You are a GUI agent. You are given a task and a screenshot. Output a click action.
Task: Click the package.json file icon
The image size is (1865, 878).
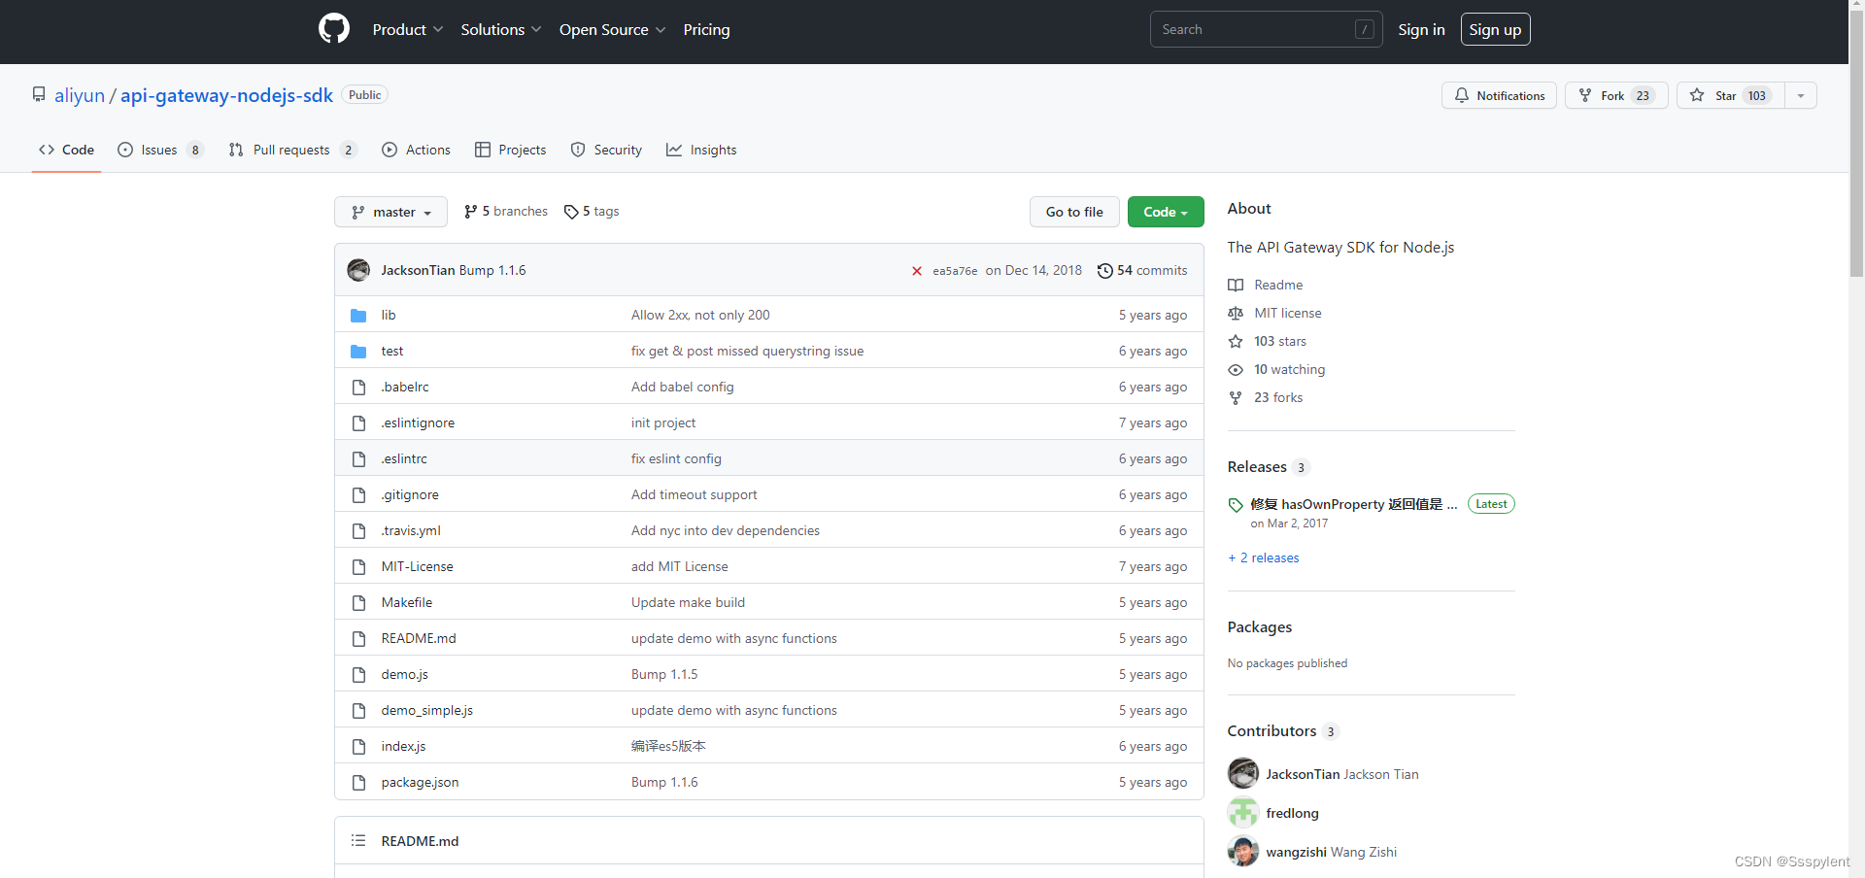358,783
